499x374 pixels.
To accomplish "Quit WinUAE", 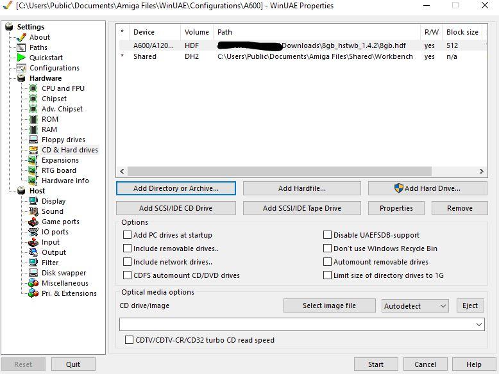I will point(73,364).
